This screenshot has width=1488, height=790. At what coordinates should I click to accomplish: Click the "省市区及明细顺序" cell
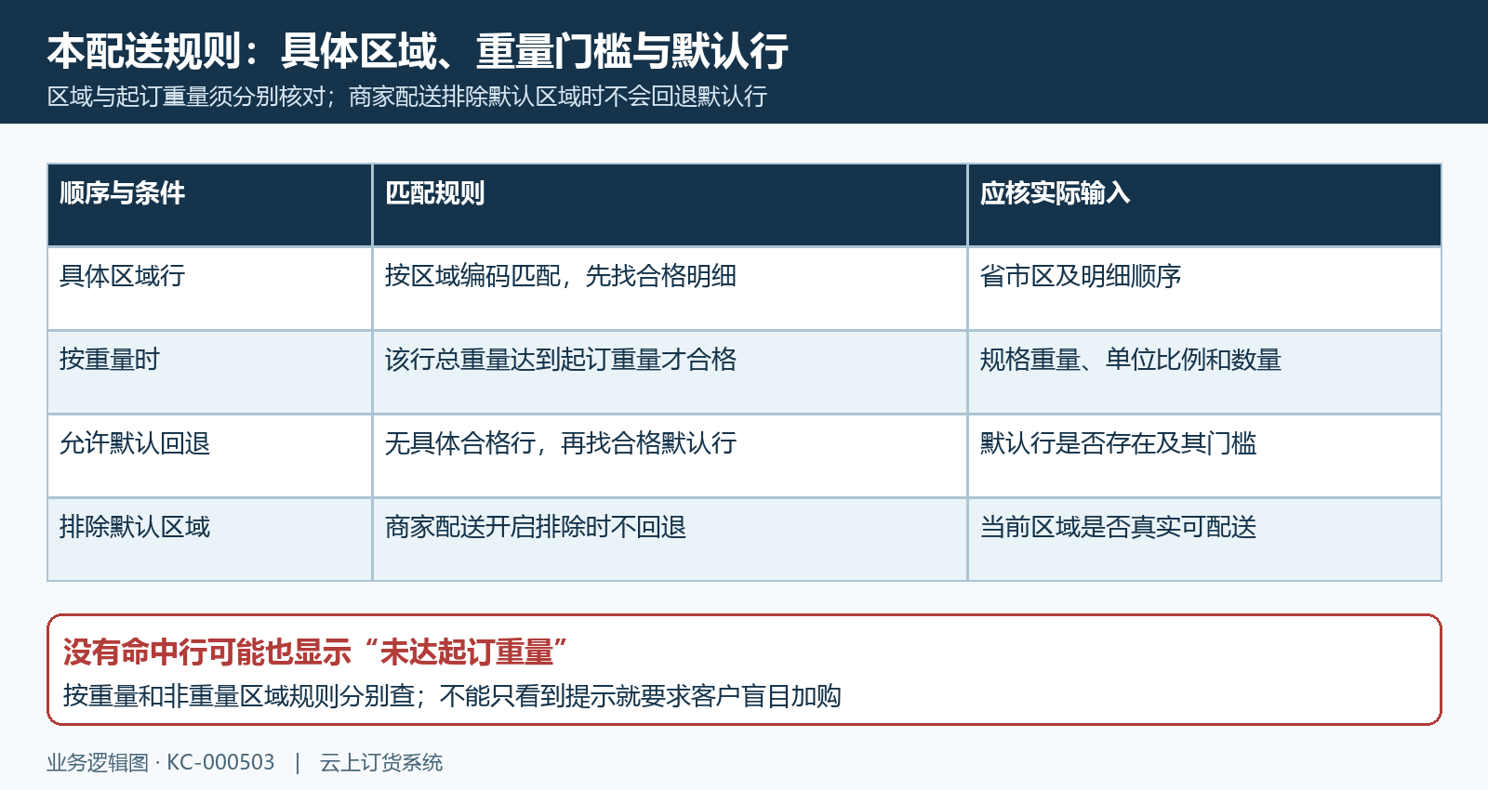[1204, 289]
